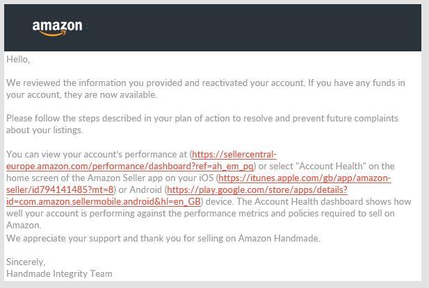
Task: Click the Amazon logo in header
Action: click(57, 28)
